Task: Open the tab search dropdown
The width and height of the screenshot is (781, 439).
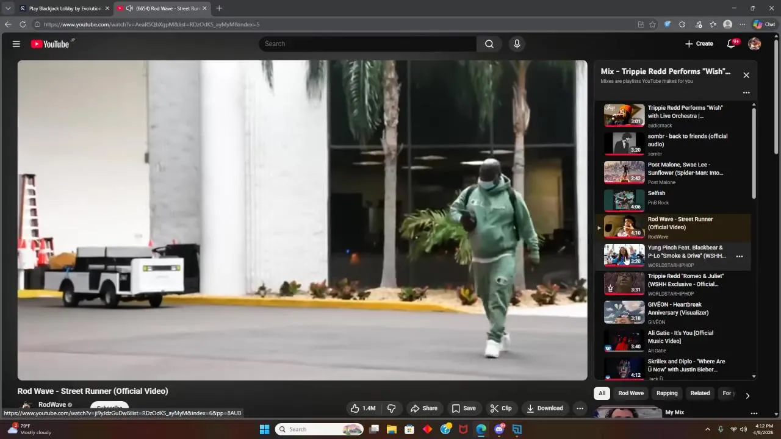Action: coord(7,9)
